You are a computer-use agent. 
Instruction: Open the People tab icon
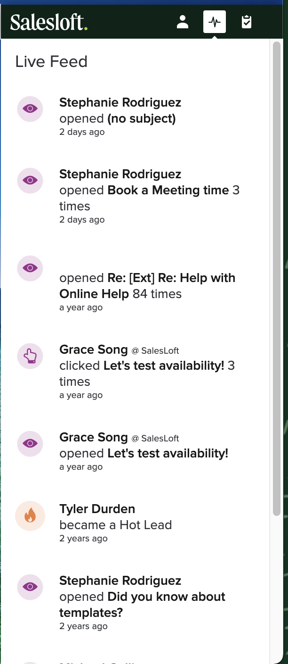183,22
